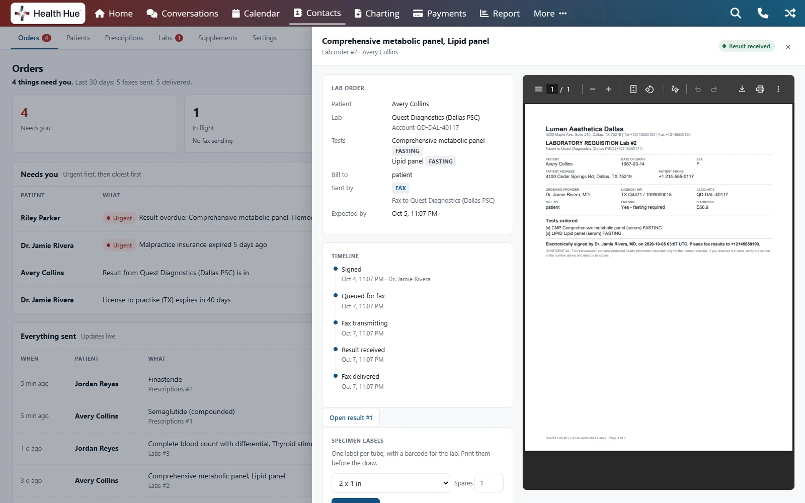The image size is (805, 503).
Task: Rotate the PDF document counterclockwise
Action: [x=650, y=89]
